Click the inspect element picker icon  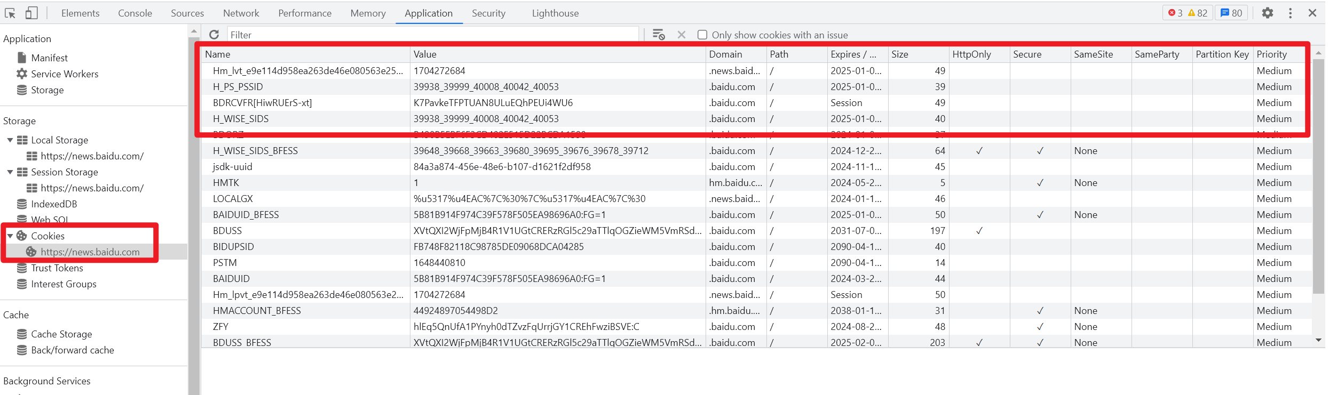pyautogui.click(x=10, y=13)
